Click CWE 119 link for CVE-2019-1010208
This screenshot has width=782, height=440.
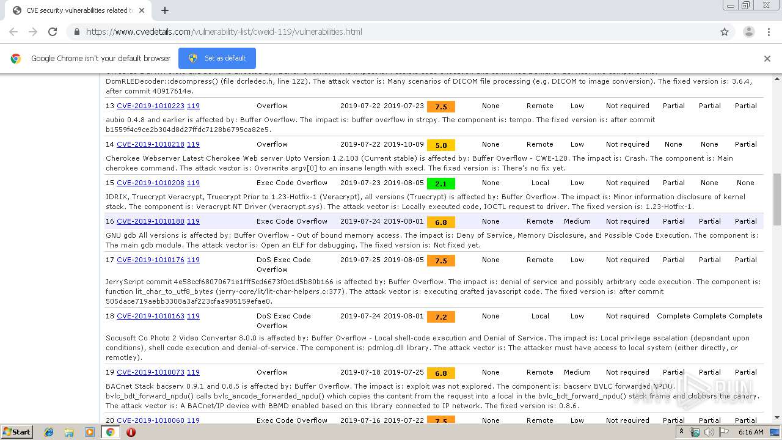pyautogui.click(x=193, y=183)
